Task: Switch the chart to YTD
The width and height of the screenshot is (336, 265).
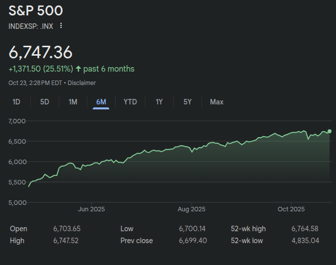Action: tap(130, 102)
